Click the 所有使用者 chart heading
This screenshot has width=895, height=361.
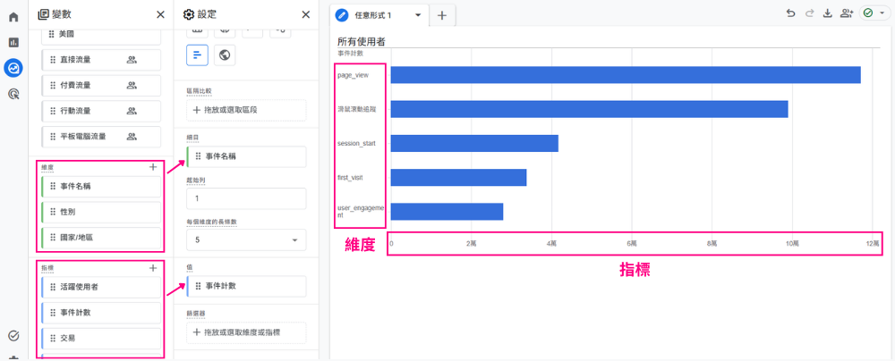point(362,42)
